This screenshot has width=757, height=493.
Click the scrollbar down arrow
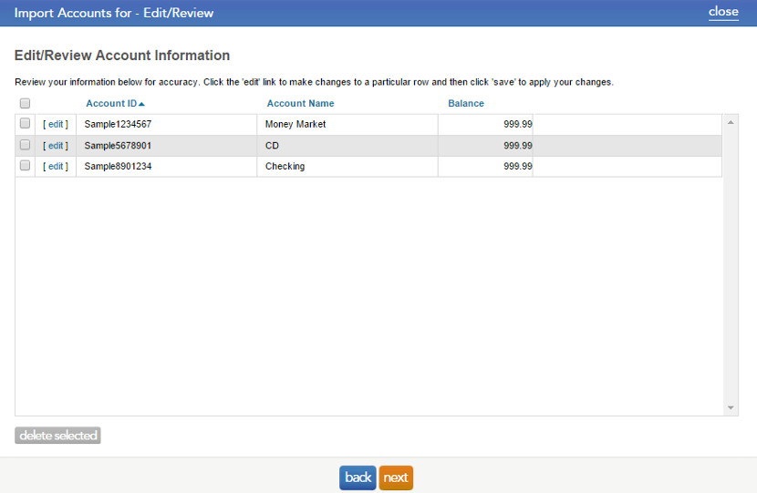[731, 408]
